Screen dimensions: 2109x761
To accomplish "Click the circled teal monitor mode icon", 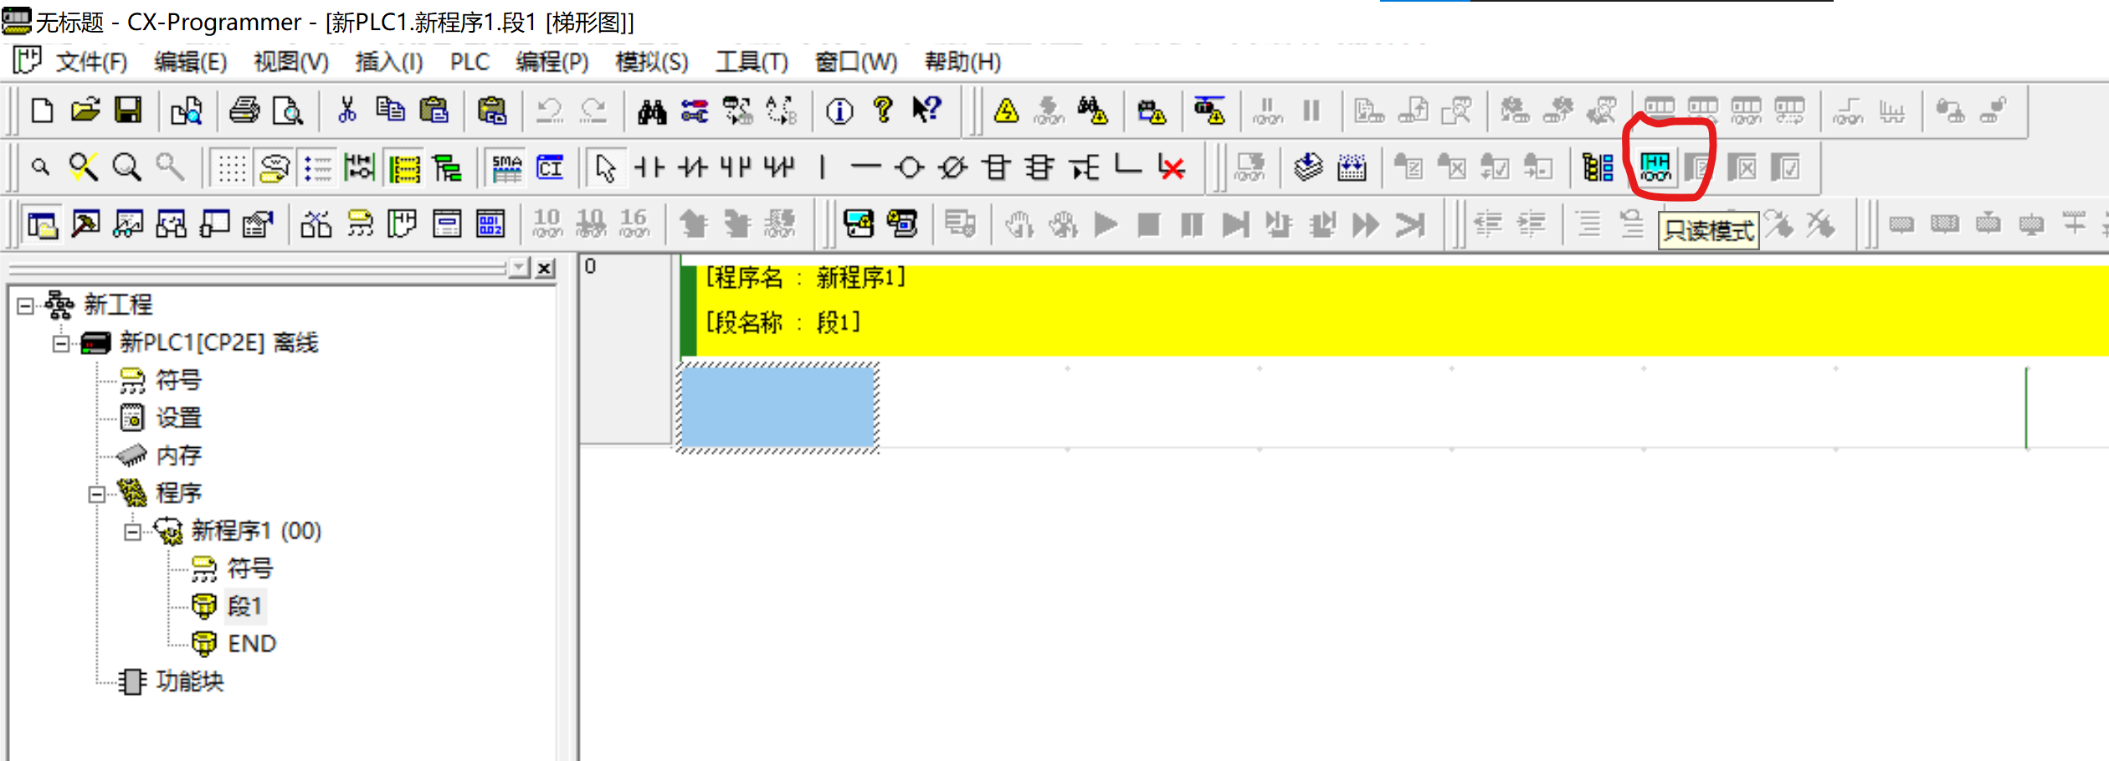I will [x=1655, y=167].
